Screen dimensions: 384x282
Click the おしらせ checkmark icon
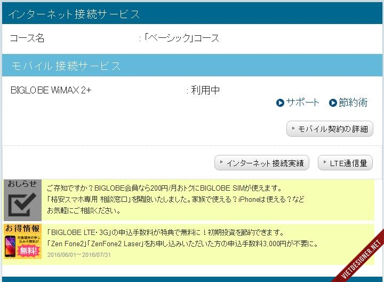[x=22, y=200]
